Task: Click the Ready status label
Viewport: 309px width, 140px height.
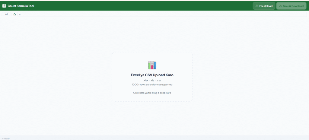Action: pyautogui.click(x=6, y=138)
